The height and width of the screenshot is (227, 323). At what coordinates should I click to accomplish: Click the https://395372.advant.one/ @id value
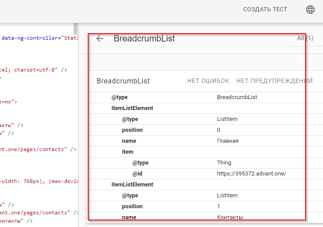(x=251, y=174)
